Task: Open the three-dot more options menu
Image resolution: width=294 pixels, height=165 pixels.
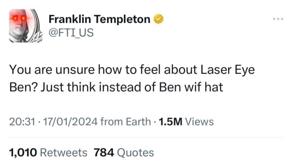Action: [x=278, y=19]
